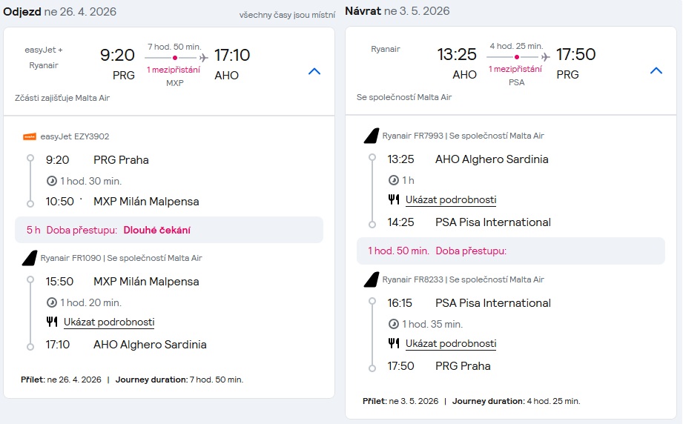Screen dimensions: 683x424
Task: Click the clock icon beside 1 hod. 35 min.
Action: point(394,324)
